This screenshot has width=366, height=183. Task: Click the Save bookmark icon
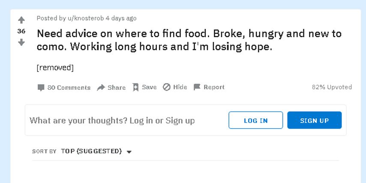(135, 87)
